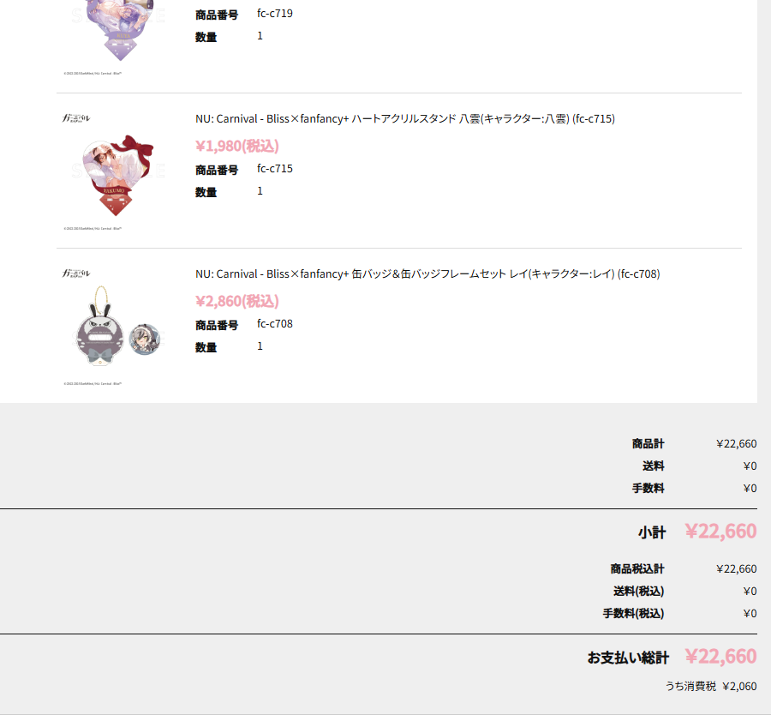The image size is (771, 715).
Task: Click the 商品計 ¥22,660 value
Action: coord(736,444)
